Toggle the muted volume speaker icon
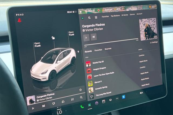Viewport: 173px width, 115px height. 141,93
